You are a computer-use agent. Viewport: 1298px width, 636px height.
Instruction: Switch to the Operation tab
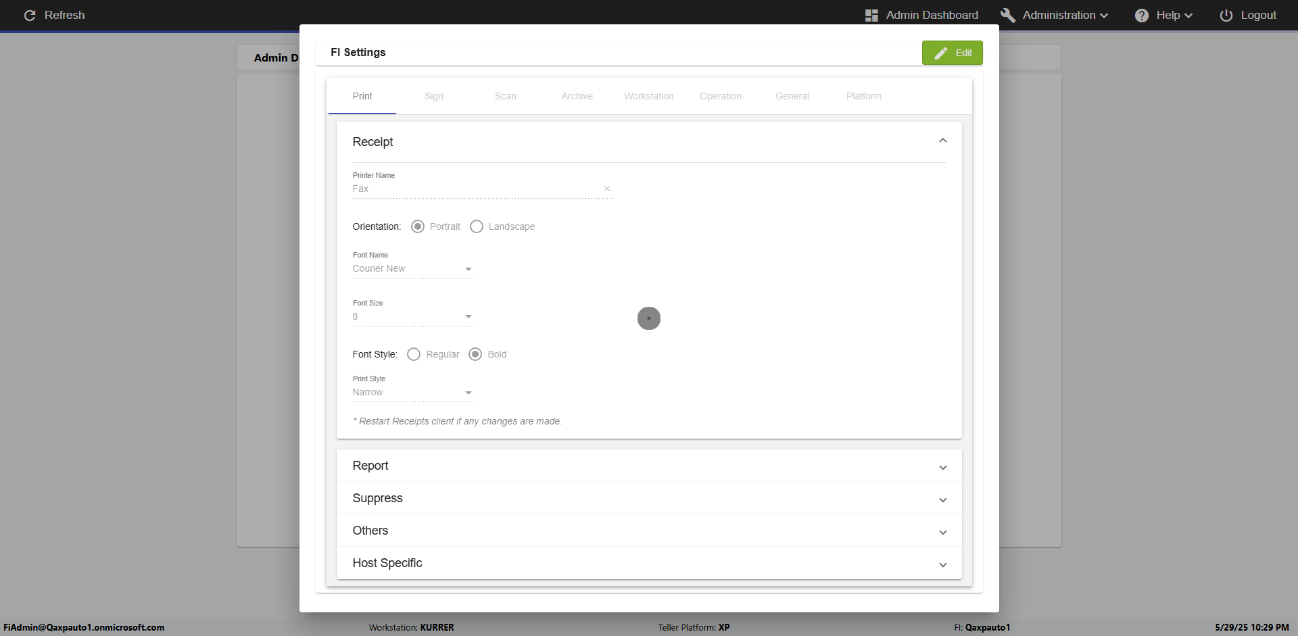click(x=721, y=96)
